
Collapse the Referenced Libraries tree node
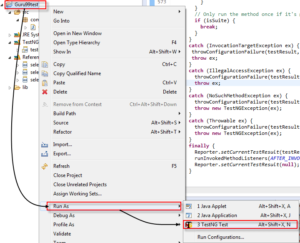click(10, 58)
